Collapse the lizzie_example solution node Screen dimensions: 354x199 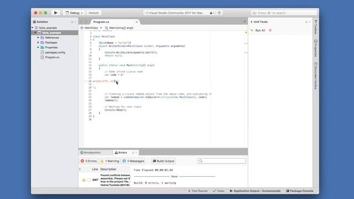(33, 28)
